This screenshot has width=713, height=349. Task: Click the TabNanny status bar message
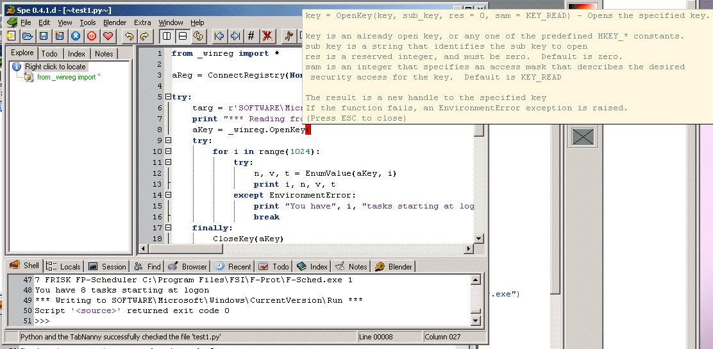121,337
